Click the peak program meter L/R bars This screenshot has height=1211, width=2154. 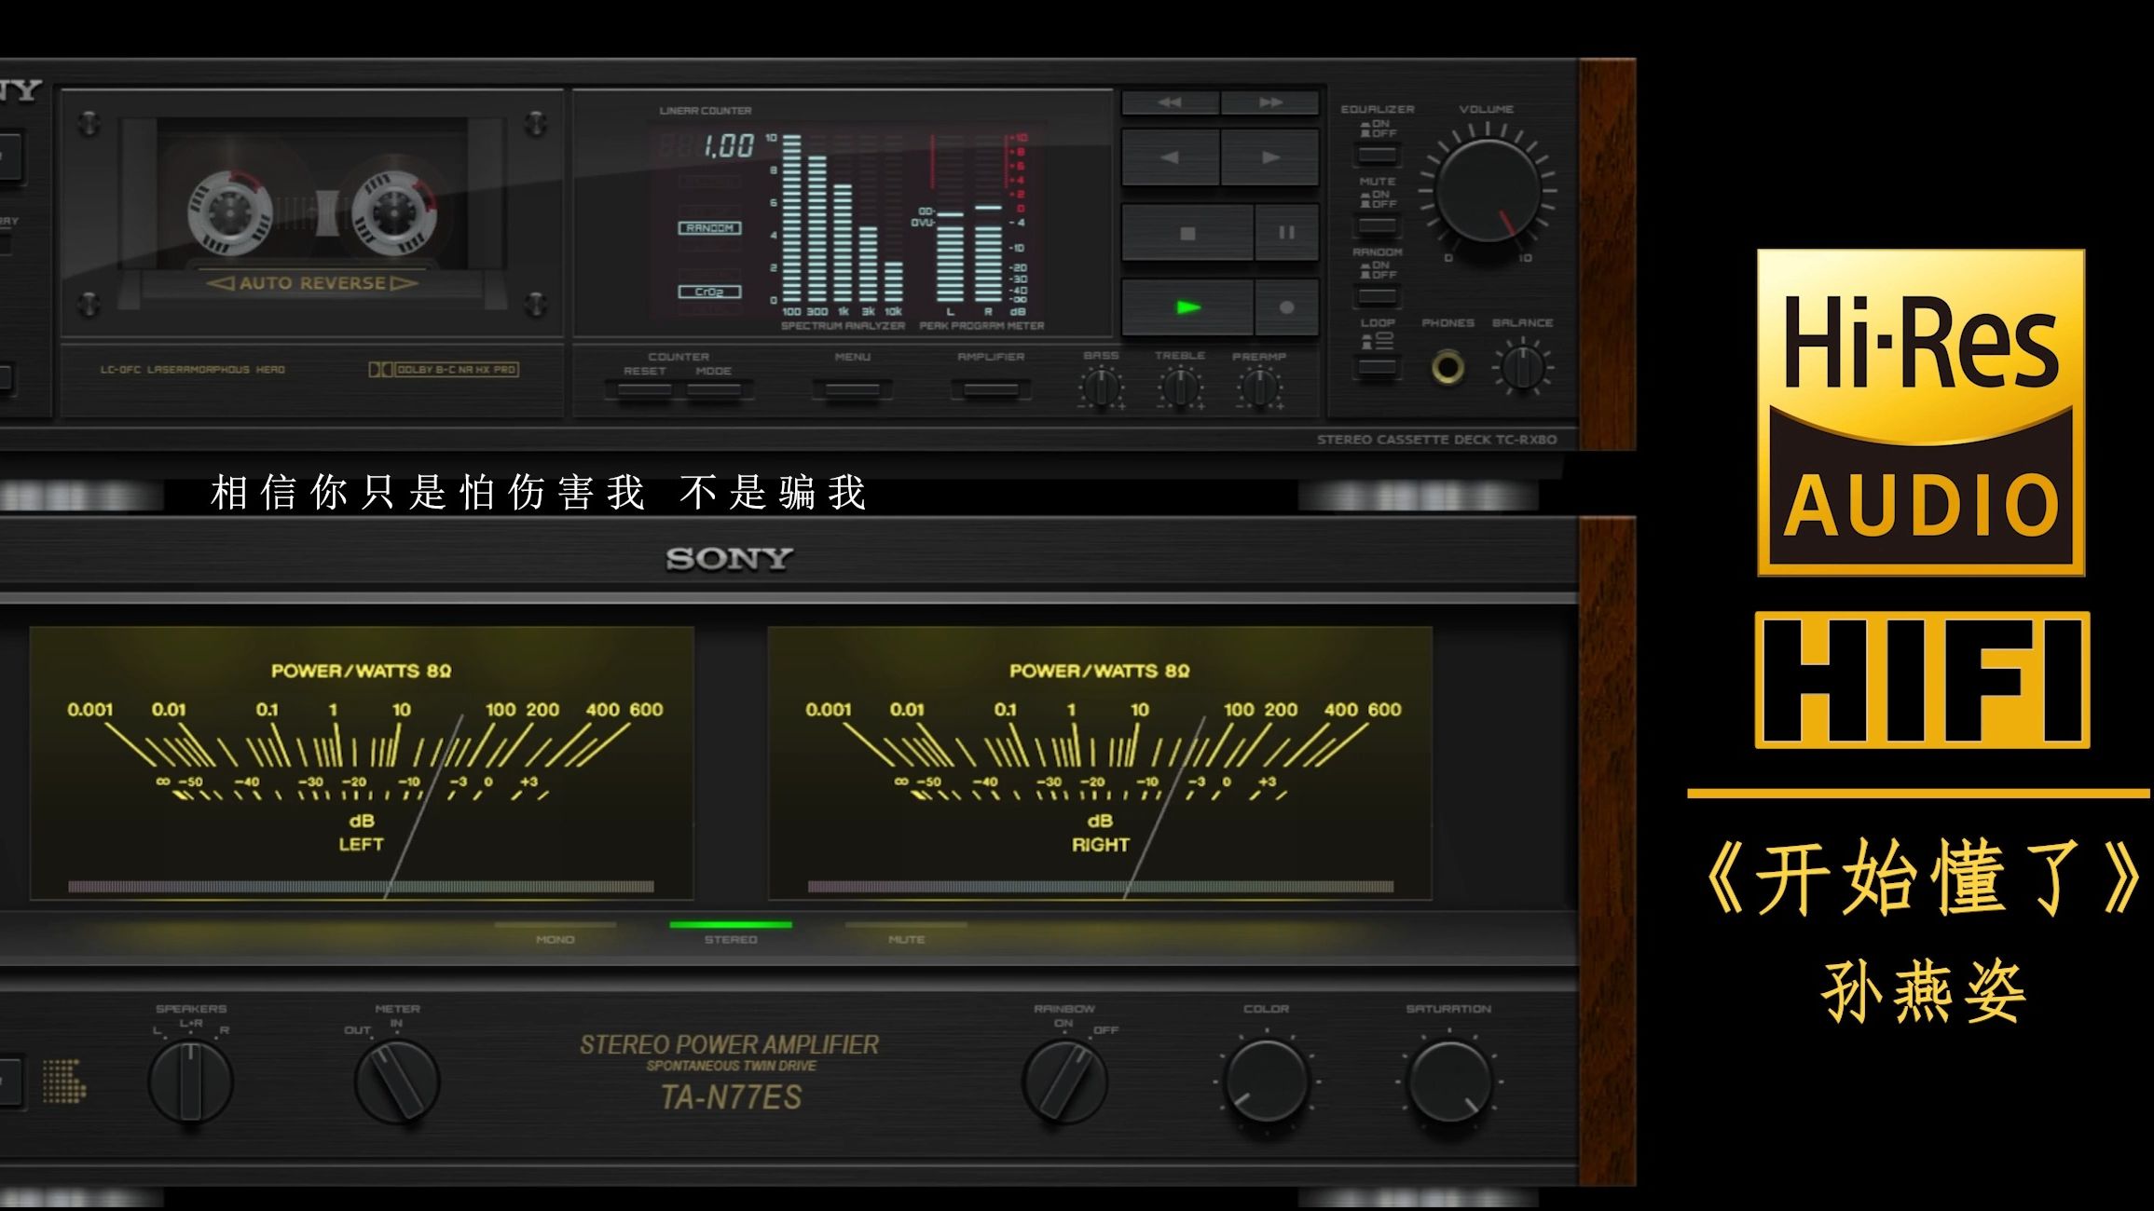coord(969,220)
